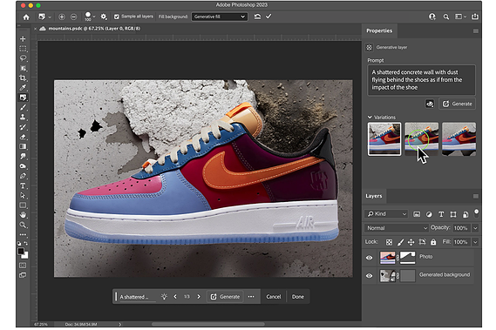Toggle prevent artboard auto-nesting lock
Viewport: 496px width, 330px height.
pyautogui.click(x=422, y=242)
